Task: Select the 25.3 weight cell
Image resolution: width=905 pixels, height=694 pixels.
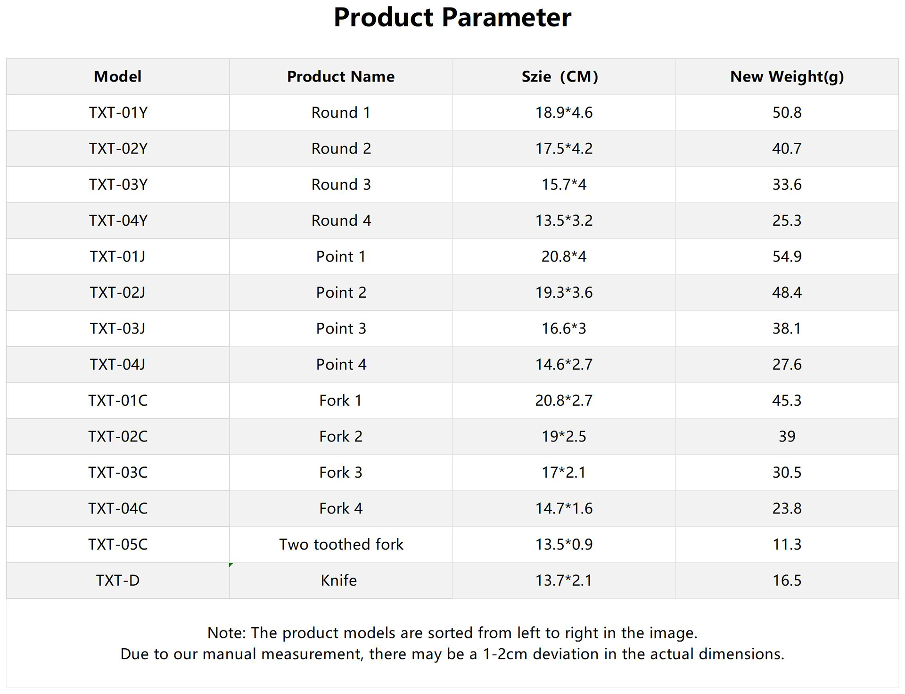Action: coord(787,220)
